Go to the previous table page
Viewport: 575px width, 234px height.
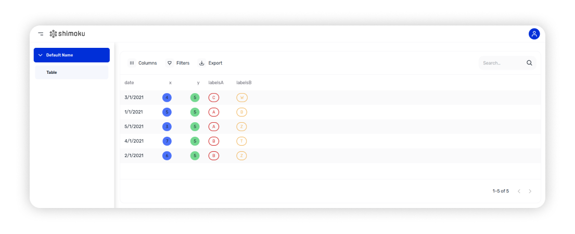pyautogui.click(x=519, y=191)
